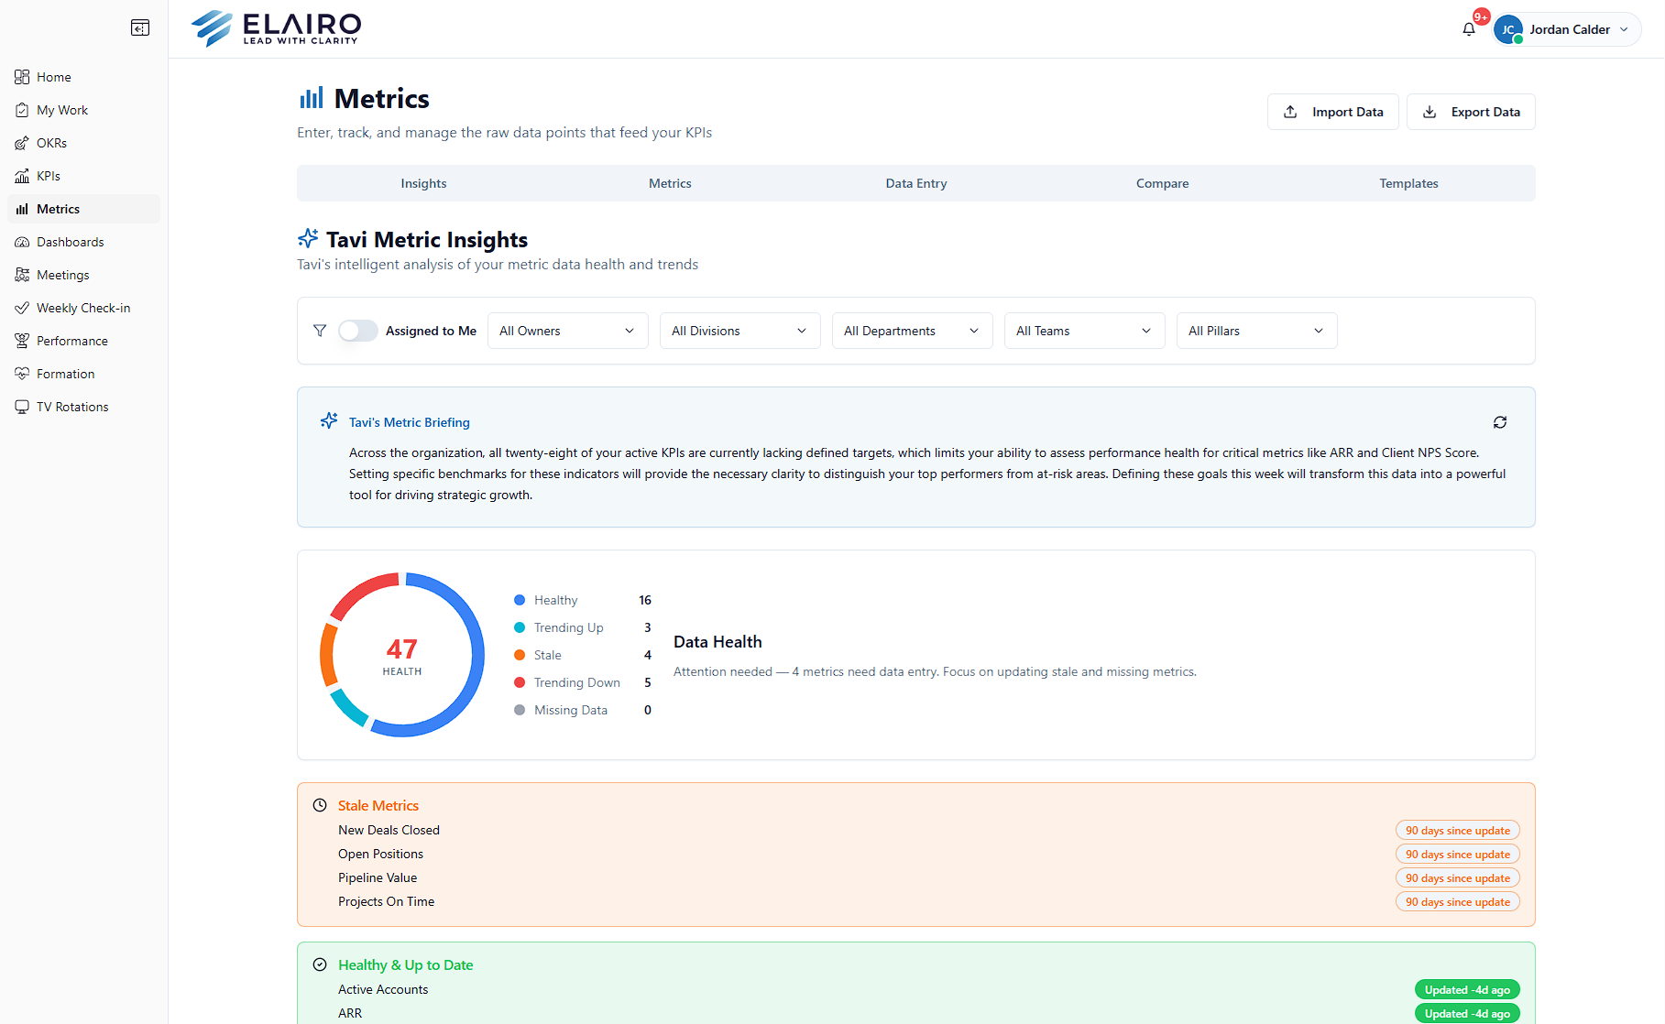Screen dimensions: 1665x1024
Task: Click Import Data button
Action: pyautogui.click(x=1333, y=112)
